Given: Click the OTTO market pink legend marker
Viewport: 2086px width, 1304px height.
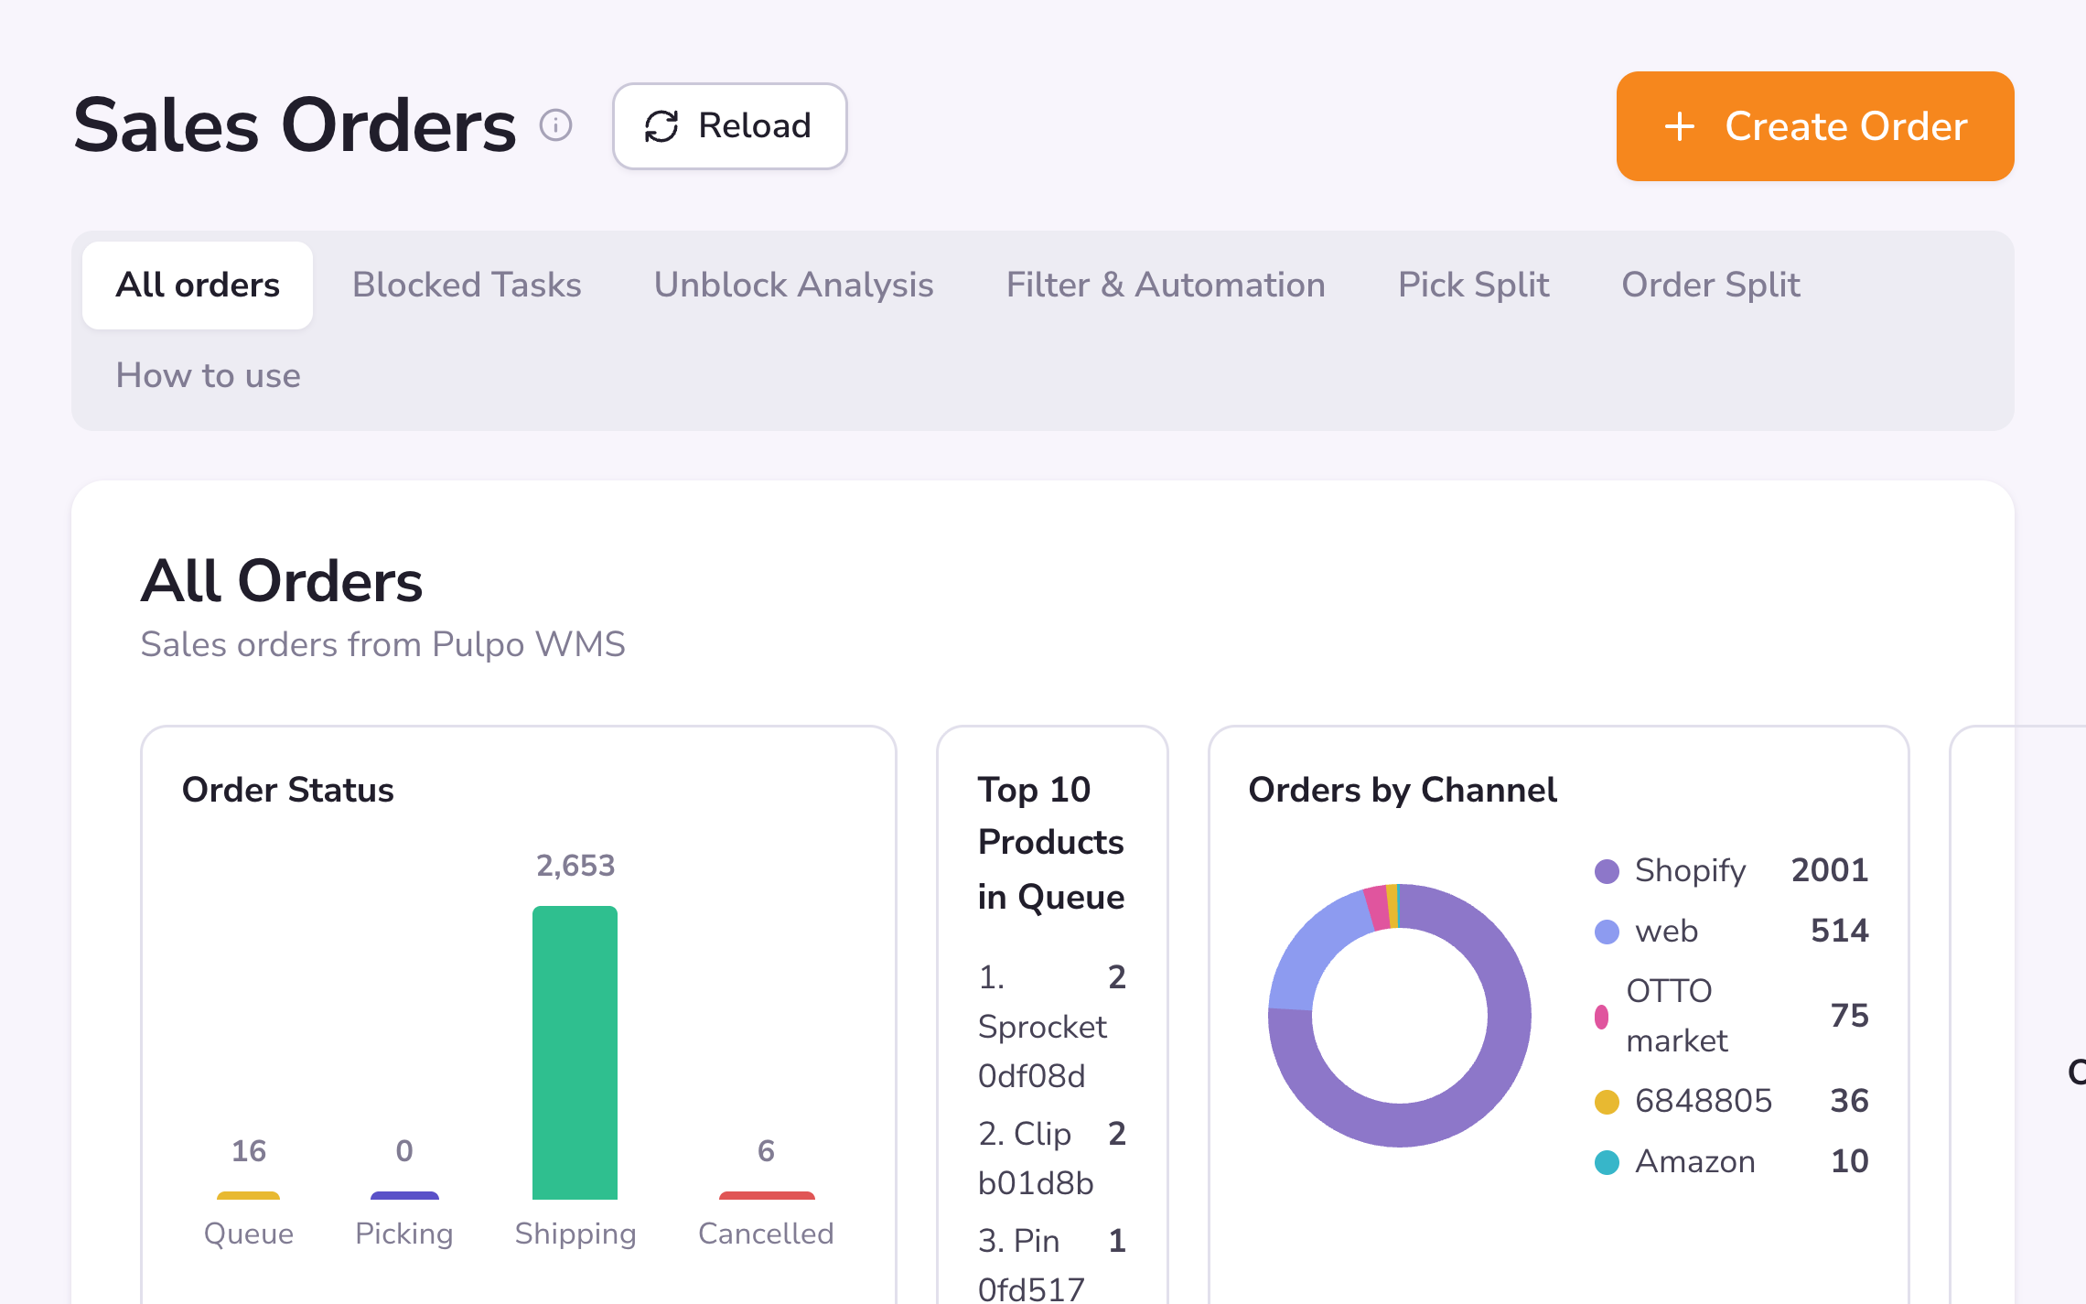Looking at the screenshot, I should pyautogui.click(x=1601, y=1017).
